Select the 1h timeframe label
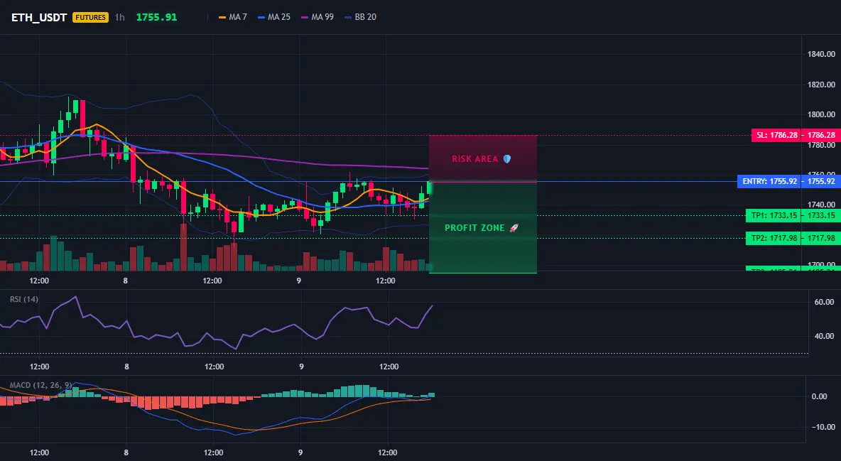The image size is (841, 461). (x=119, y=17)
